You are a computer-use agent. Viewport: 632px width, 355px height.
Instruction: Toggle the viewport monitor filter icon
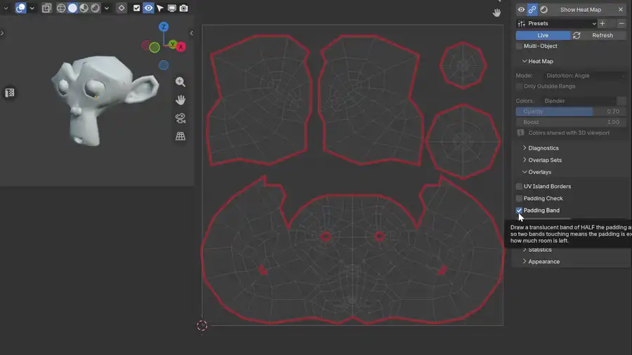point(172,8)
